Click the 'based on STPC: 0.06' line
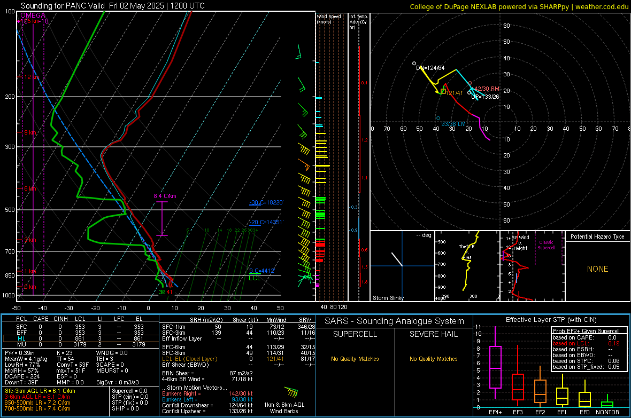 click(x=586, y=361)
